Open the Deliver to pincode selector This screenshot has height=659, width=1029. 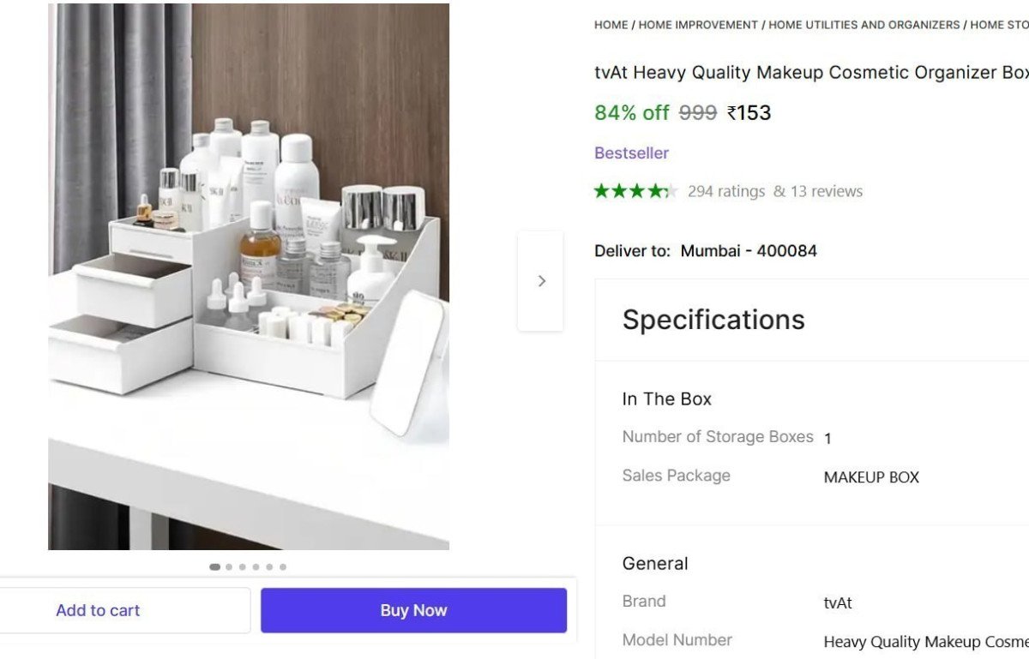749,250
